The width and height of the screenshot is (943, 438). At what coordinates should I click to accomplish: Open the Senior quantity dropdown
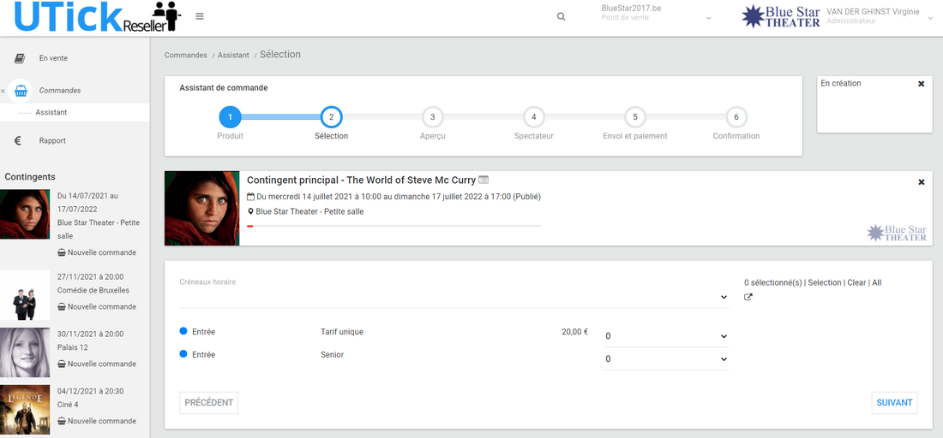click(x=666, y=359)
